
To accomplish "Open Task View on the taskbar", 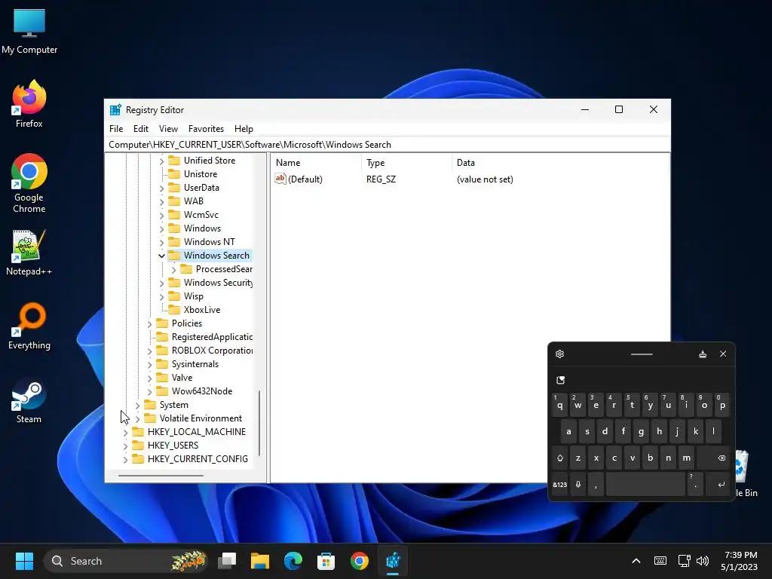I will pyautogui.click(x=227, y=561).
